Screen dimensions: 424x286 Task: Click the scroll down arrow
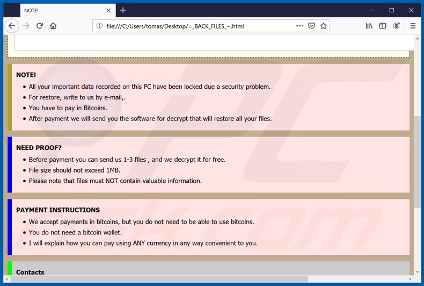tap(418, 271)
